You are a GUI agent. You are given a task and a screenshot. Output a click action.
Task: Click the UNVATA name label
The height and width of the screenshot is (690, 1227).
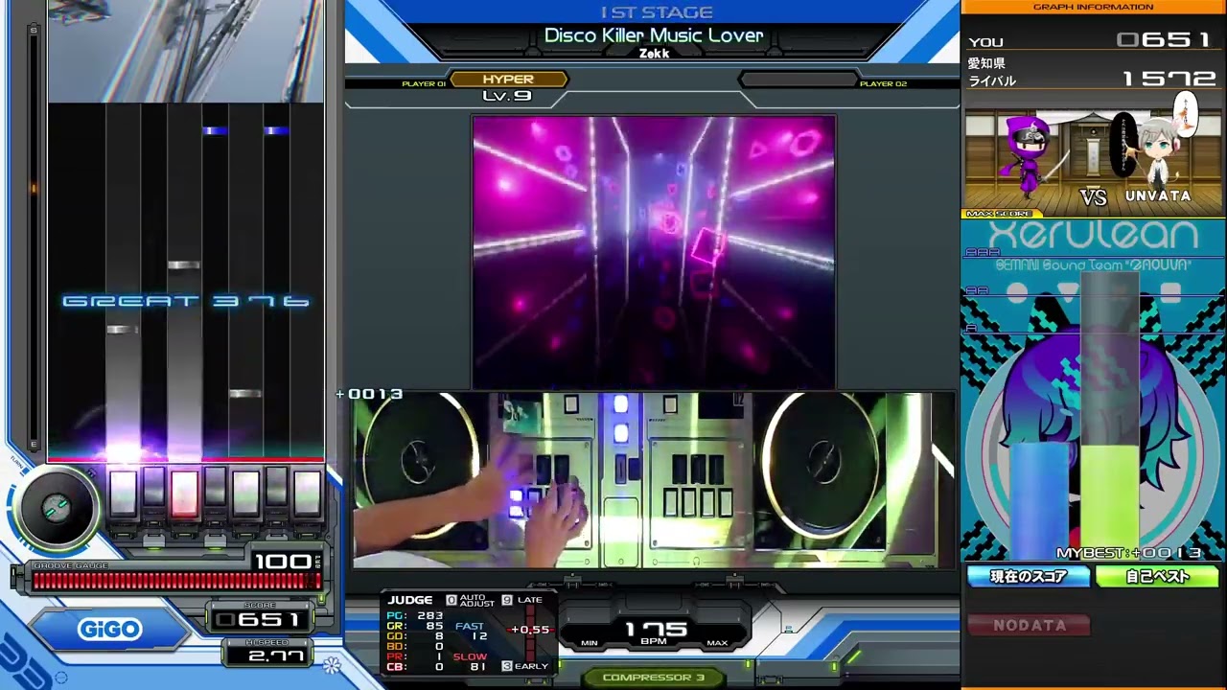(x=1158, y=196)
